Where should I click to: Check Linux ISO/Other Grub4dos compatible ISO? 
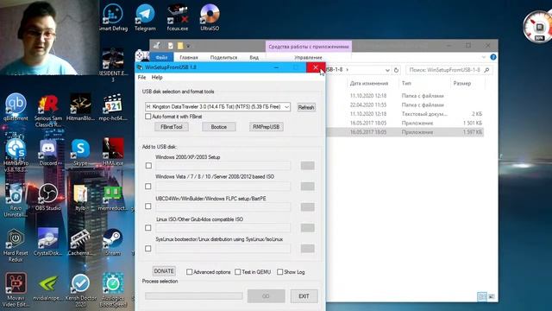pyautogui.click(x=148, y=228)
